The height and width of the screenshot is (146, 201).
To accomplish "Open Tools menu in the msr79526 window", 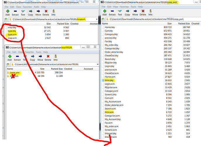I will pyautogui.click(x=38, y=52).
